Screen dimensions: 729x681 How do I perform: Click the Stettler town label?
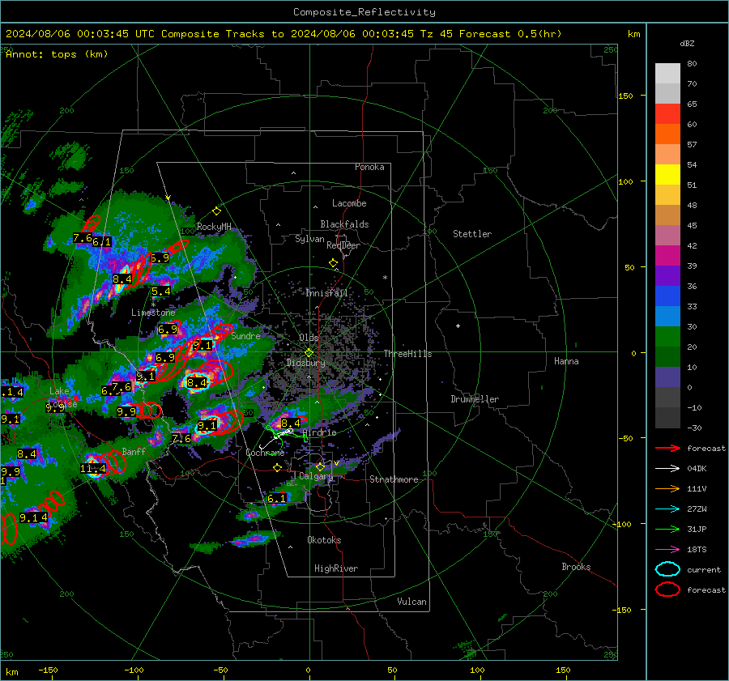point(472,234)
